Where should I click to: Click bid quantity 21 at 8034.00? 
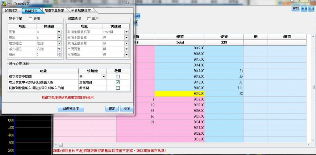click(136, 122)
